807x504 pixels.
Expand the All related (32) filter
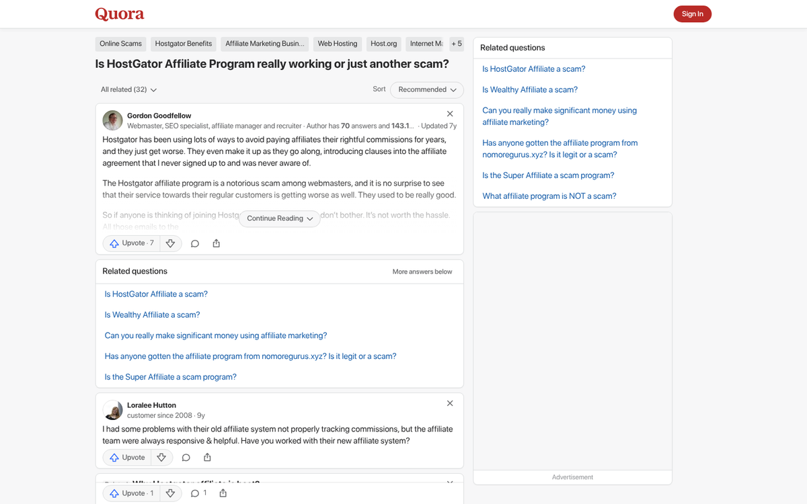[128, 89]
